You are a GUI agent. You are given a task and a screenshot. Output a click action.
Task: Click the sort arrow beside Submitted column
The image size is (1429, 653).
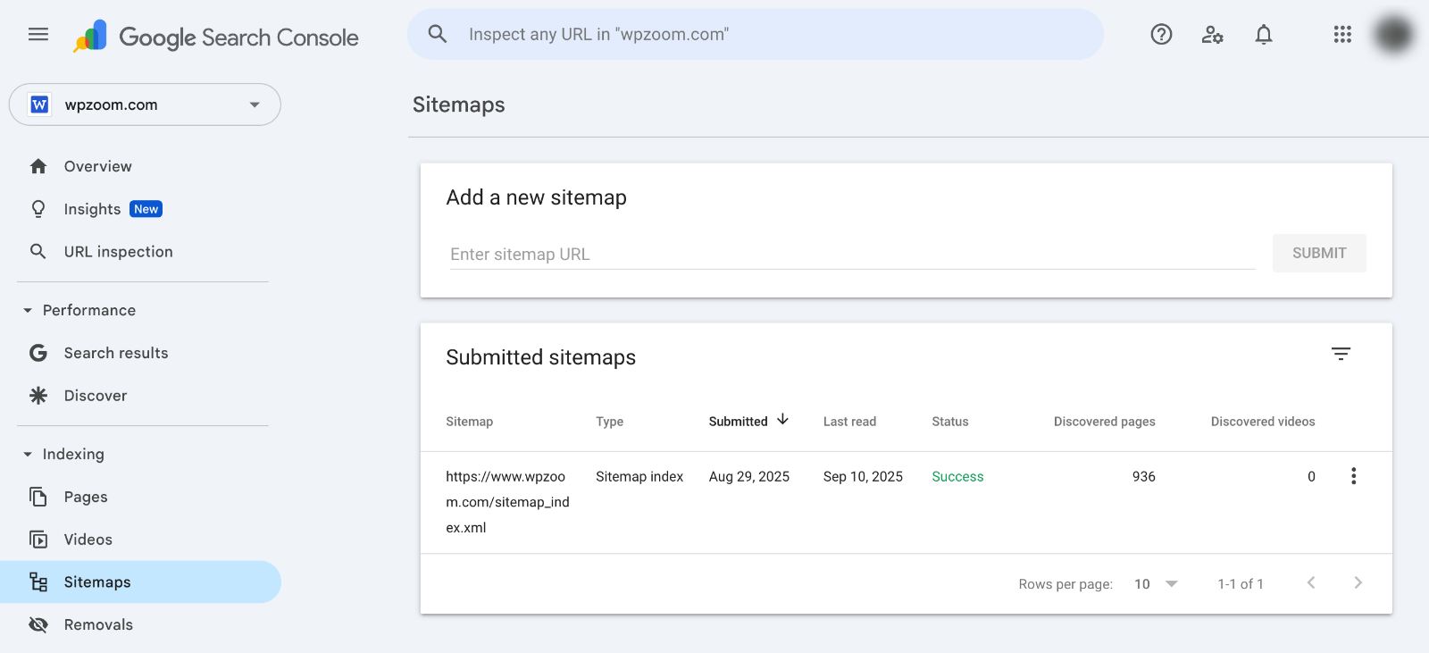783,420
